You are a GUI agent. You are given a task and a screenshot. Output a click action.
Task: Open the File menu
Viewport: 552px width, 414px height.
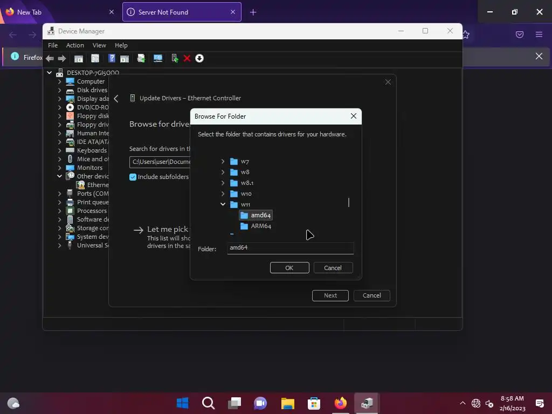coord(53,45)
